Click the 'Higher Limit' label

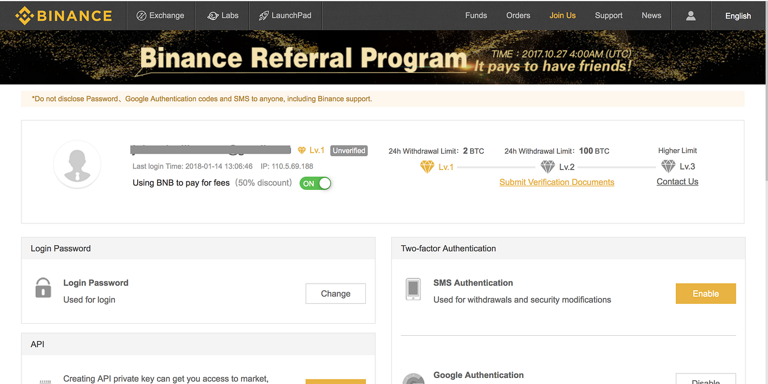[677, 150]
